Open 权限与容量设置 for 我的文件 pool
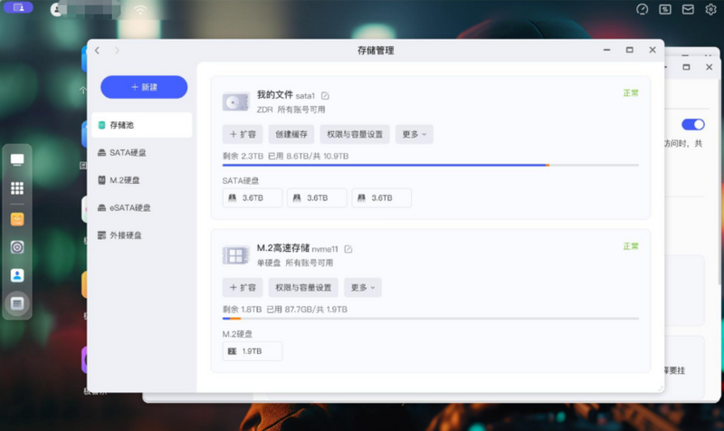Viewport: 724px width, 431px height. (355, 134)
